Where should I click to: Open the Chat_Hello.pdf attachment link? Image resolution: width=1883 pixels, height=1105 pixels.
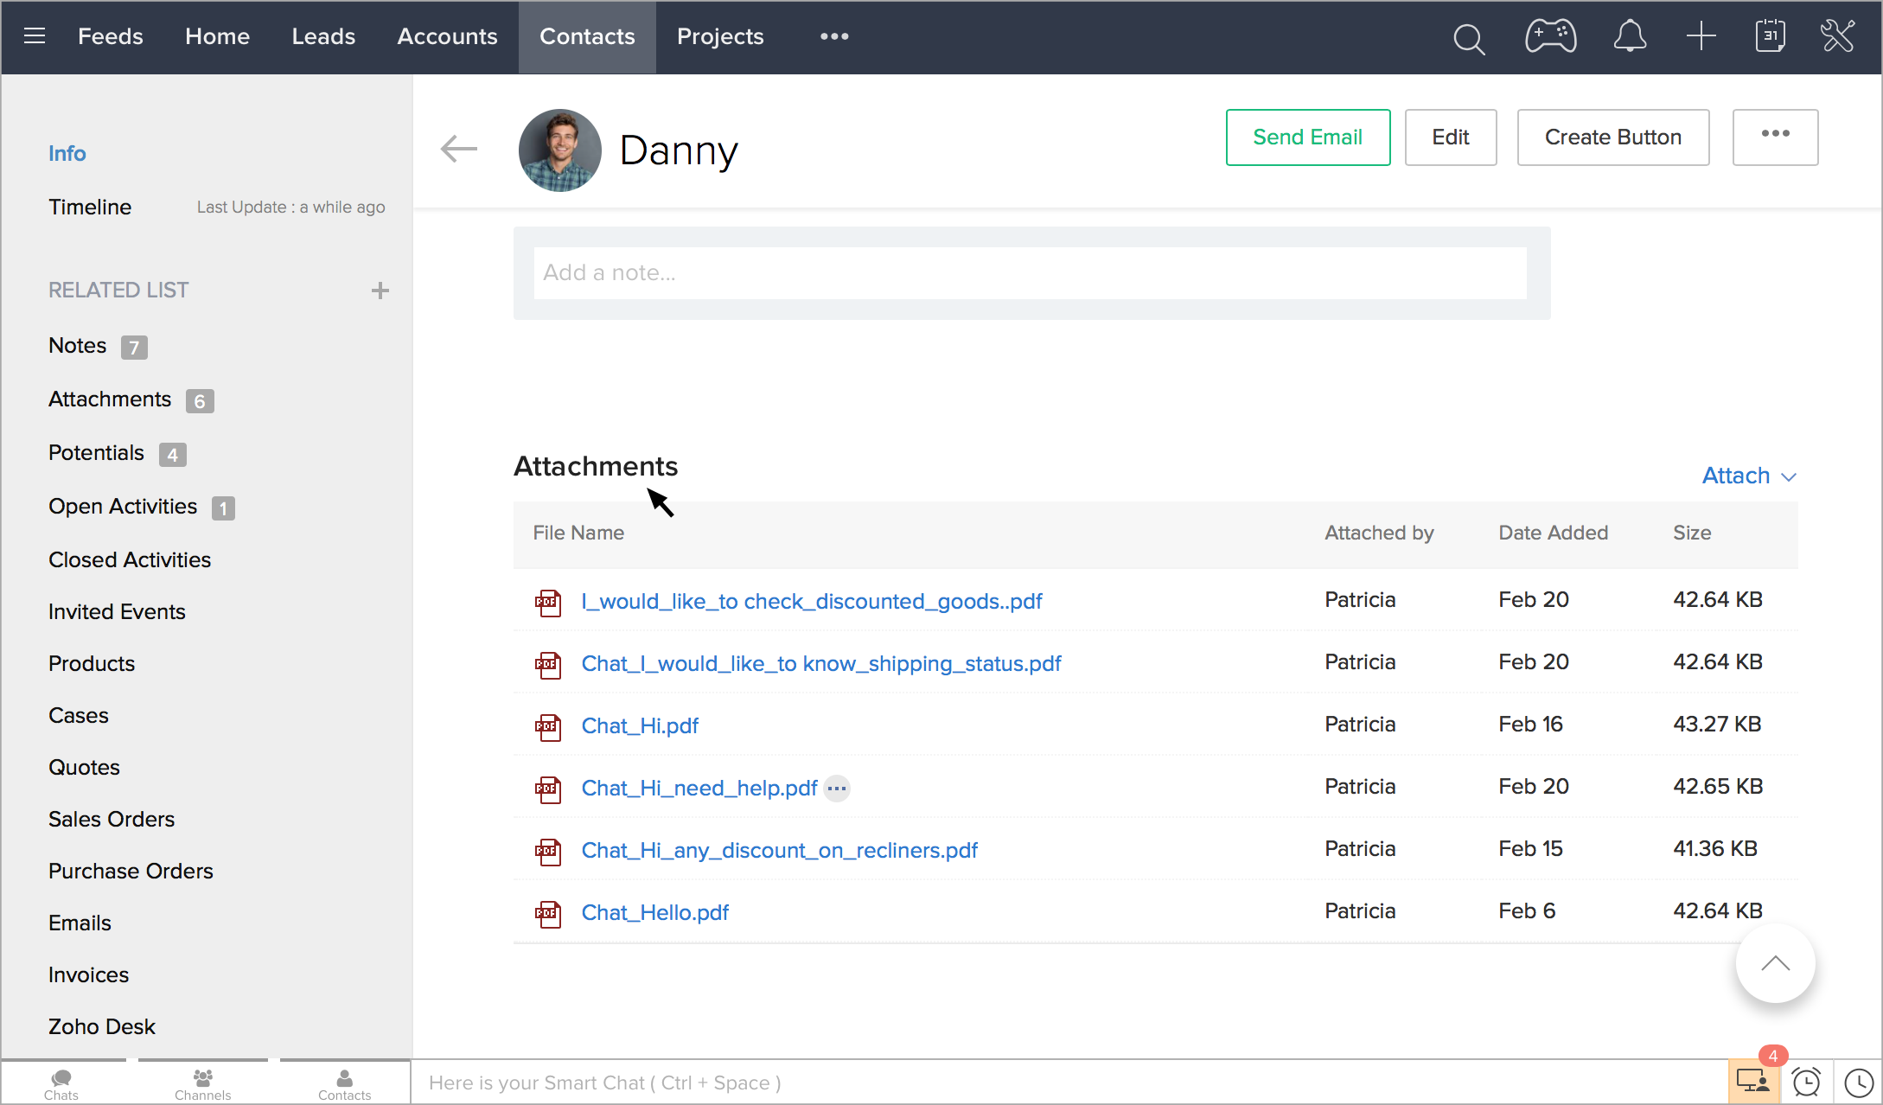click(654, 913)
